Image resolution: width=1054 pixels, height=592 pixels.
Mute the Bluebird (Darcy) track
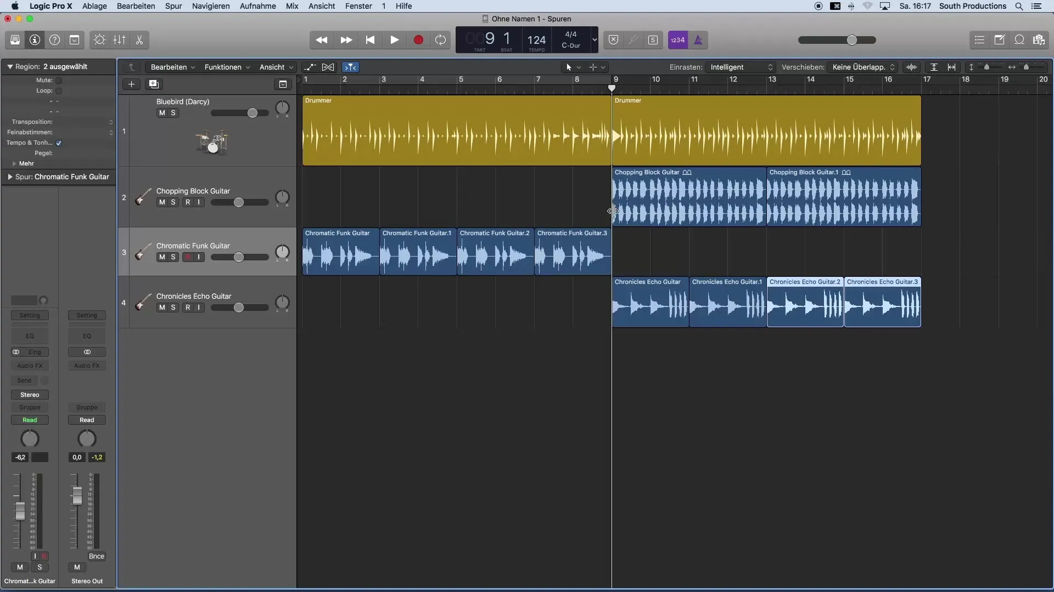click(162, 113)
